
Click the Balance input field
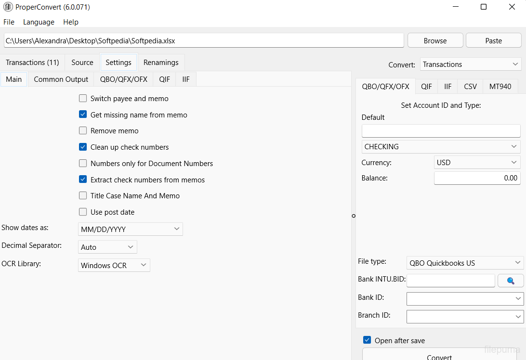pos(477,178)
